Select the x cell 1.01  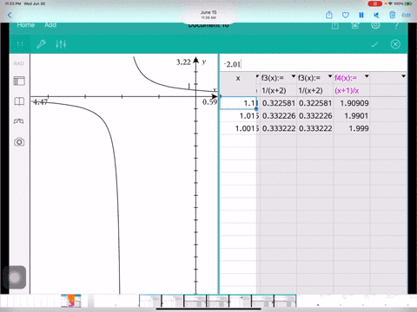point(239,116)
